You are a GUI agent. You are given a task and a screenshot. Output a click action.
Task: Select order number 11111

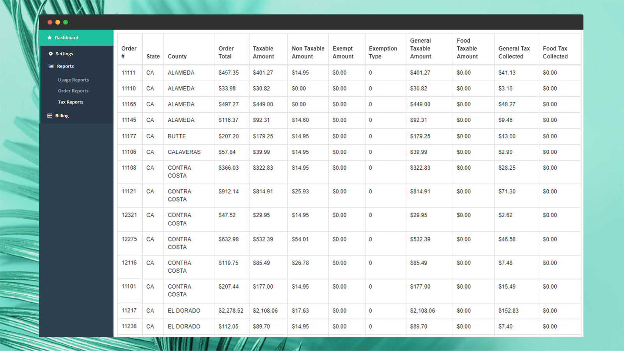pos(128,73)
